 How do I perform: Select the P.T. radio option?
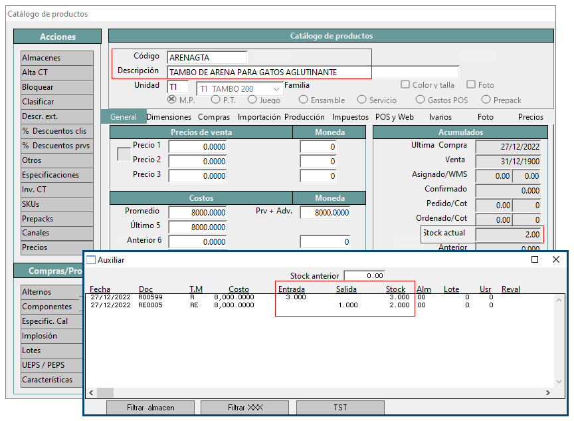[x=216, y=99]
